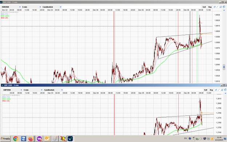Open Outlook icon in taskbar
Viewport: 227px width, 142px height.
[47, 139]
